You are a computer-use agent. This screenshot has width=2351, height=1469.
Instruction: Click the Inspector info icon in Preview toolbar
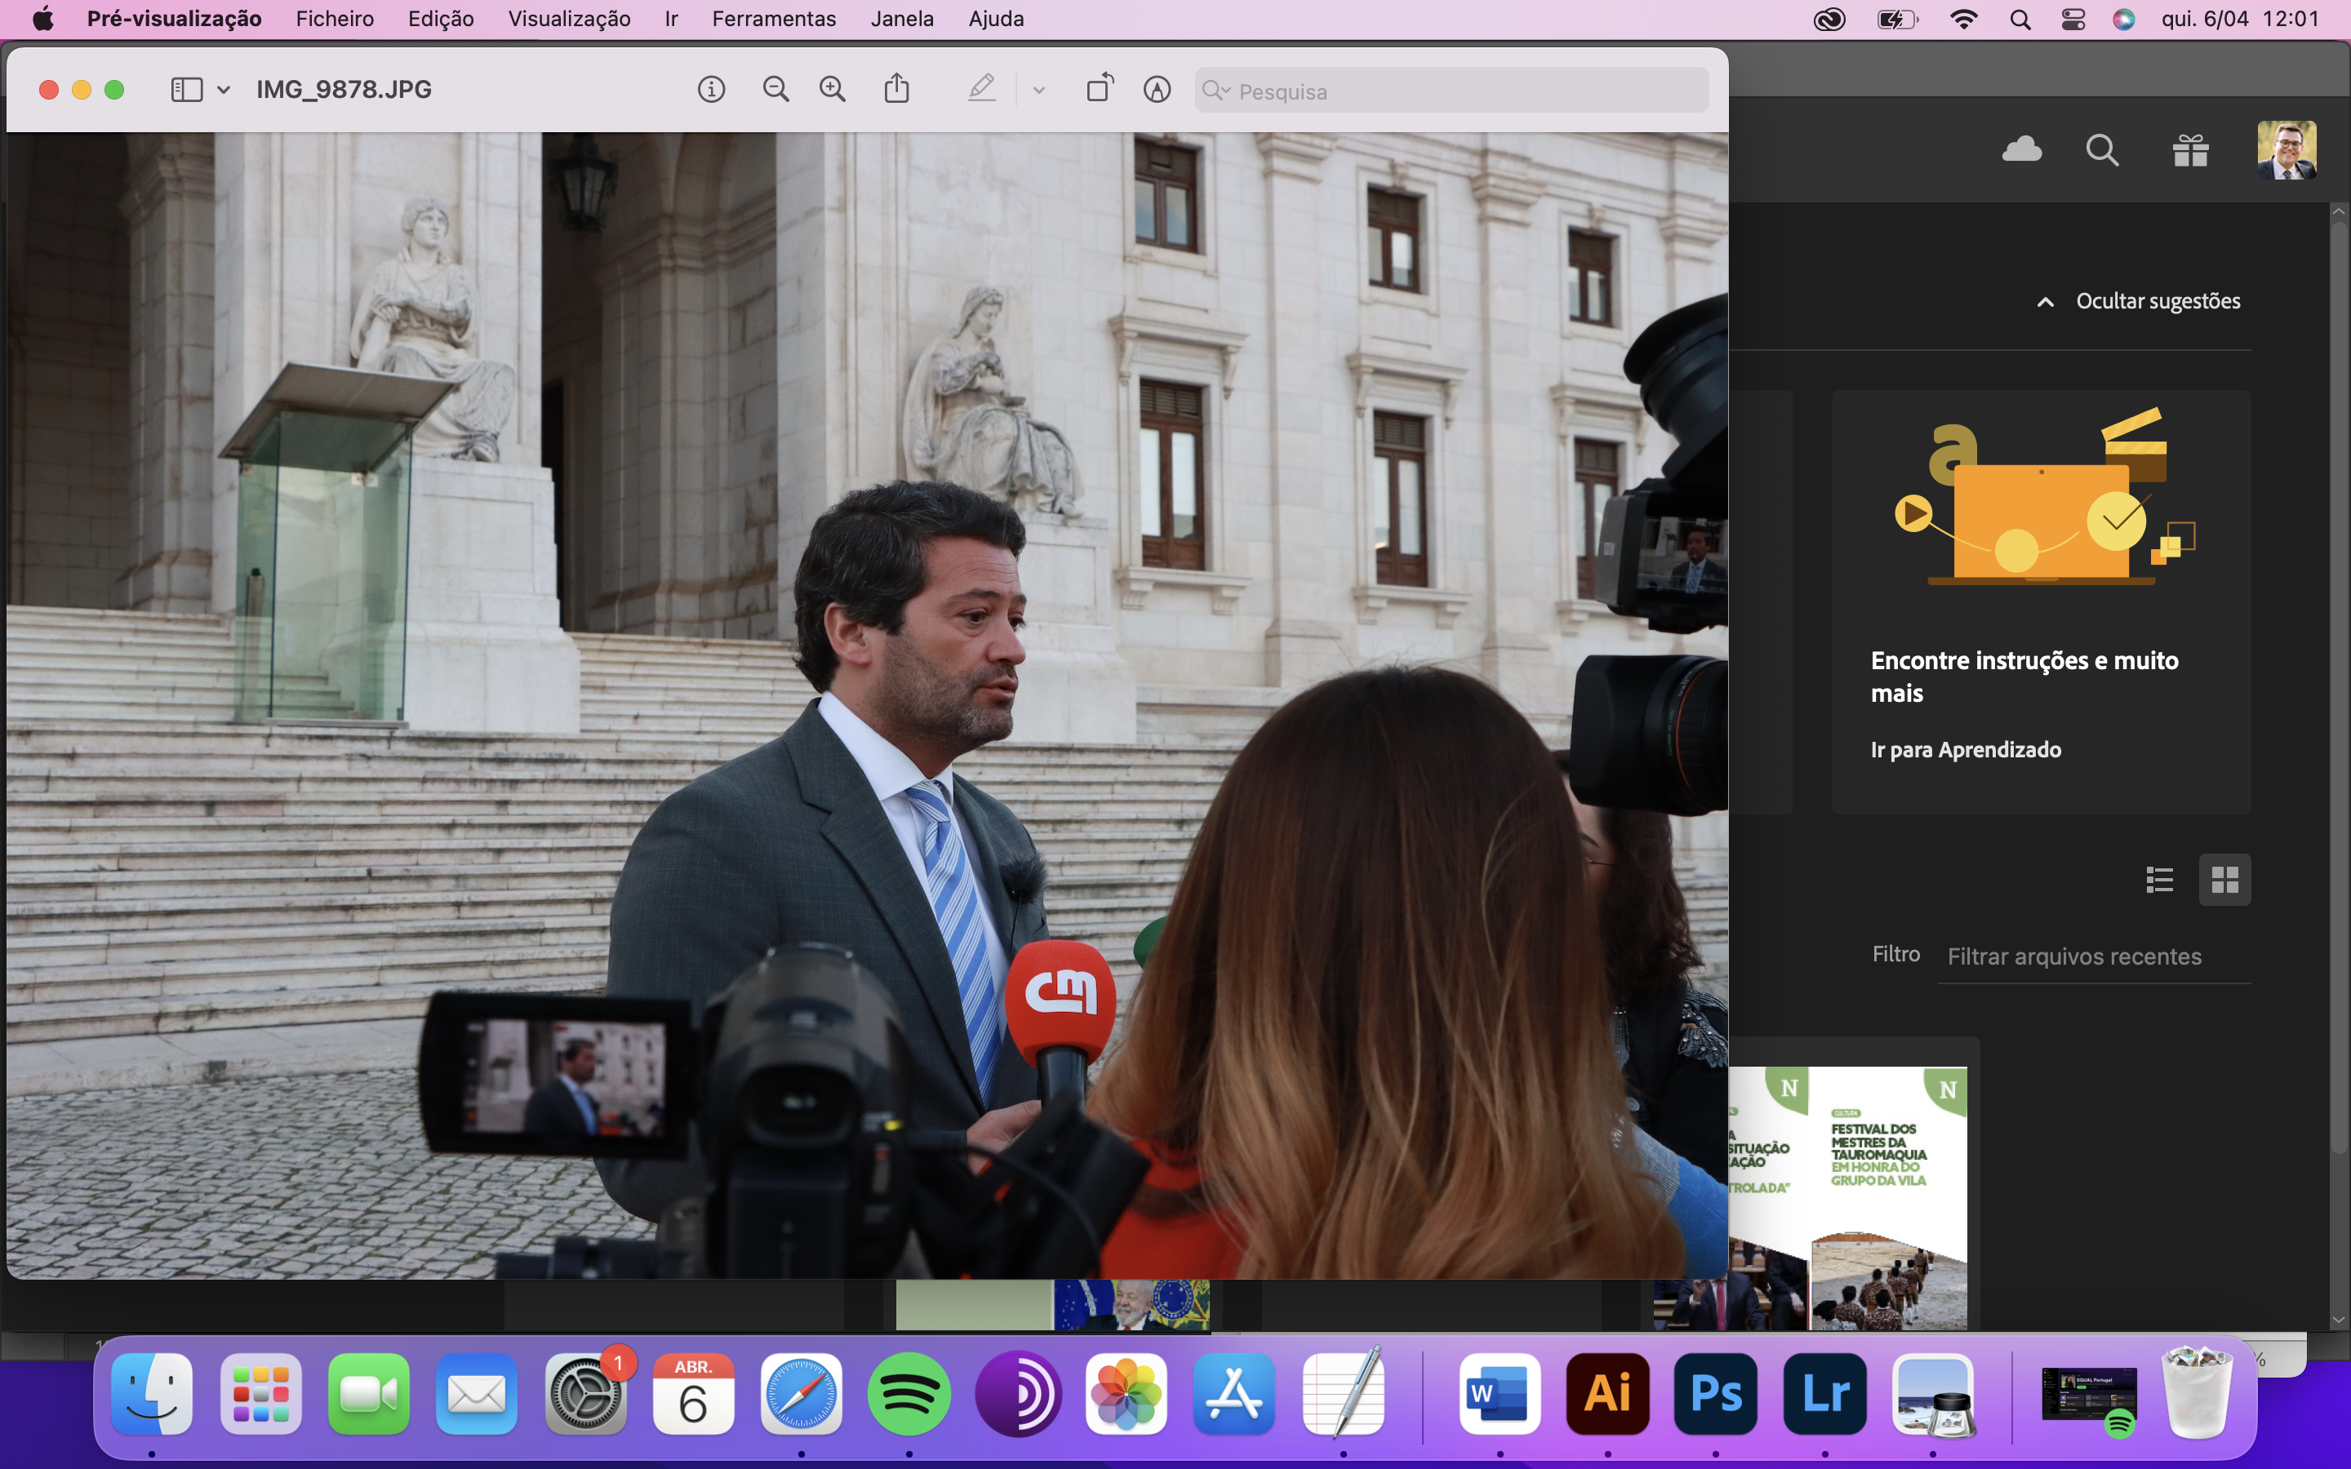click(x=711, y=91)
